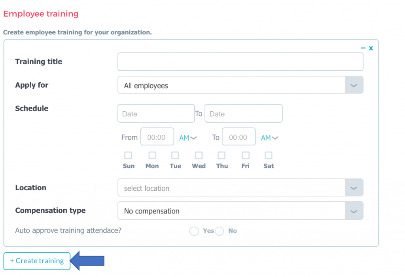Select Yes for auto approve training attendance
Image resolution: width=405 pixels, height=277 pixels.
tap(194, 231)
